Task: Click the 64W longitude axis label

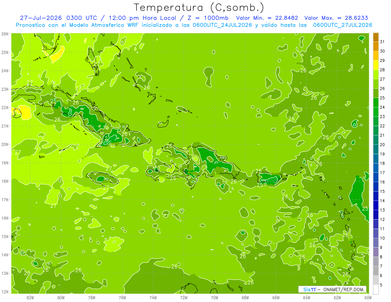Action: tap(307, 297)
